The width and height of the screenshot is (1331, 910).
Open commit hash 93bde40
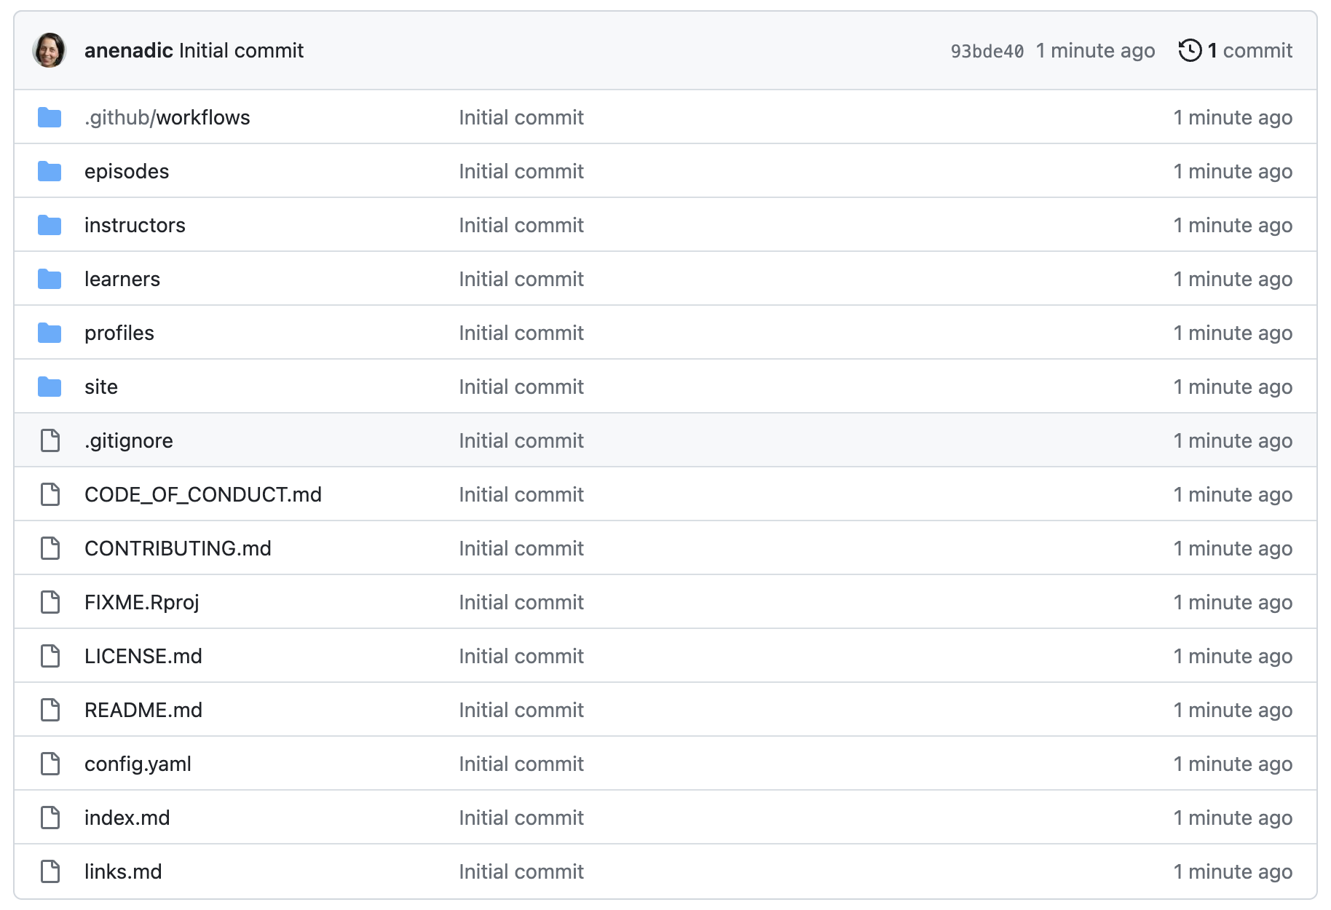click(x=987, y=51)
